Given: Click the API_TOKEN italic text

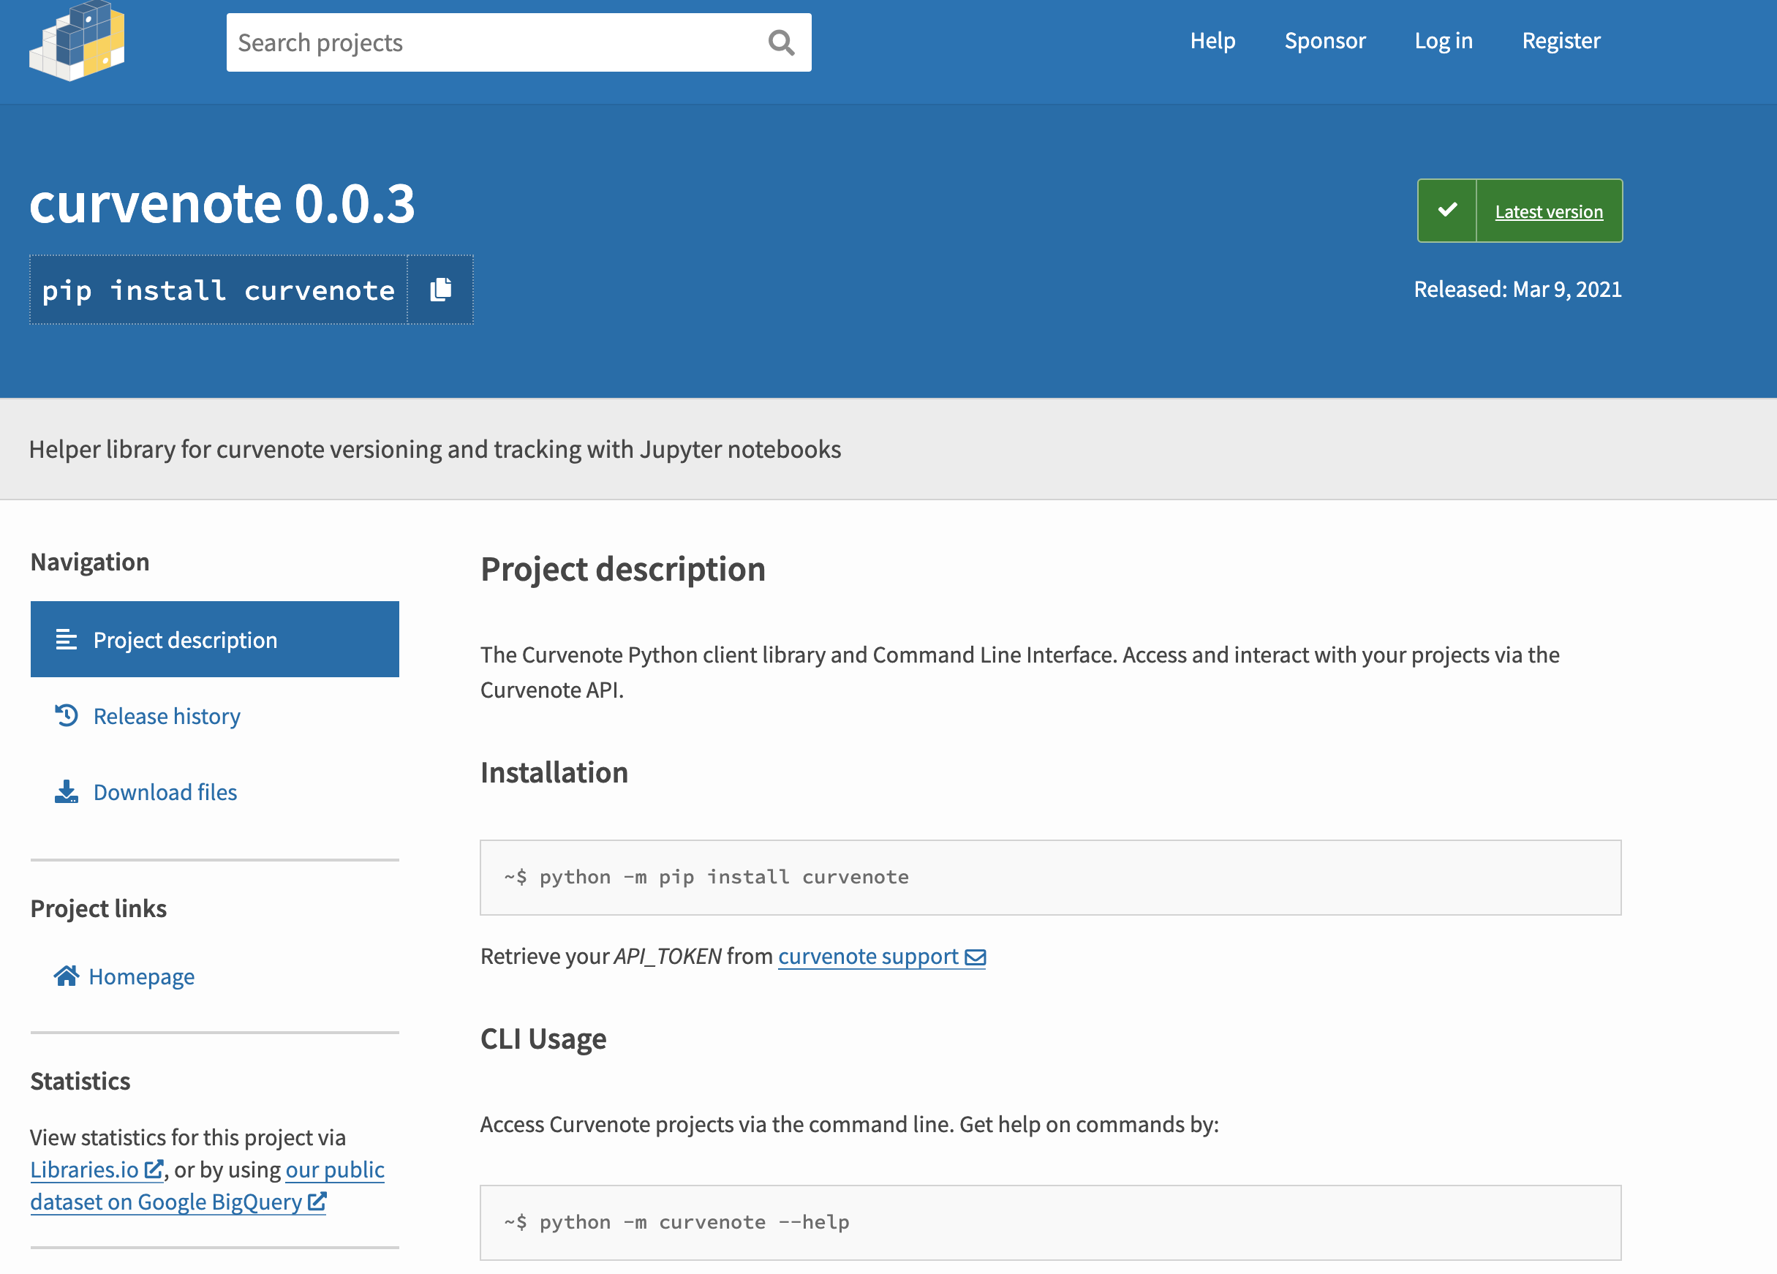Looking at the screenshot, I should pyautogui.click(x=668, y=957).
